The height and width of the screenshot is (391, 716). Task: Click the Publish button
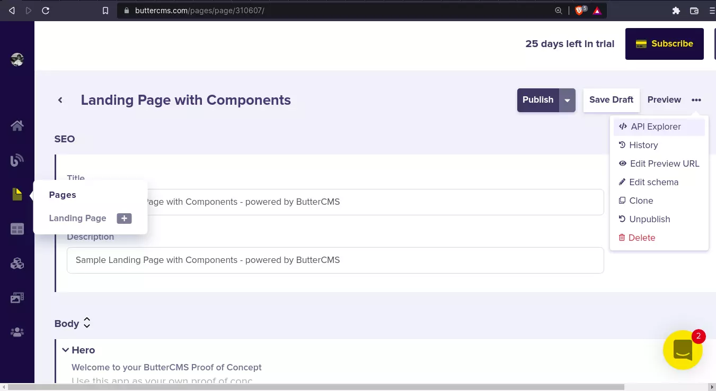tap(538, 100)
